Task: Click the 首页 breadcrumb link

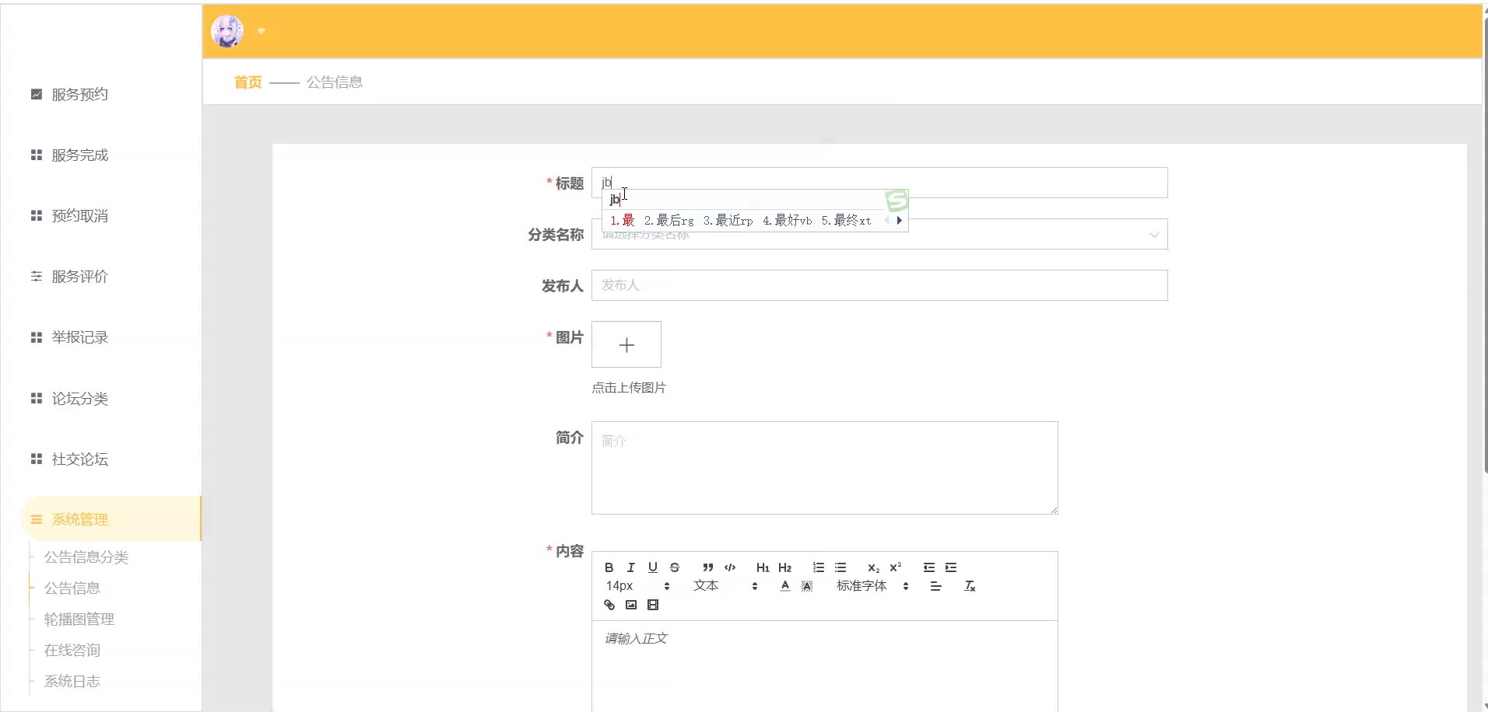Action: click(x=247, y=82)
